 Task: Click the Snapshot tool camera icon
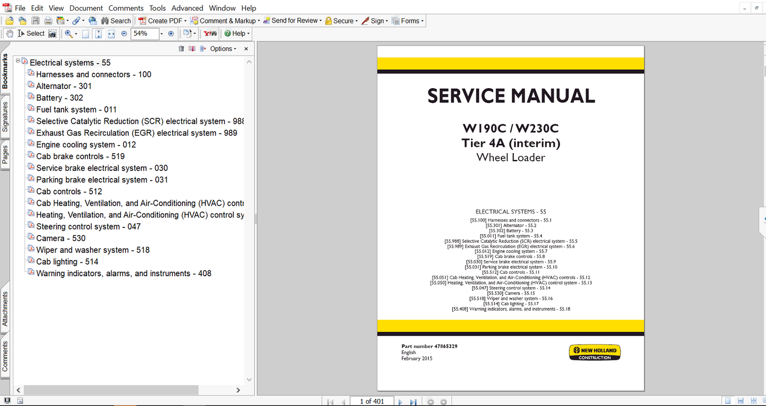[x=53, y=34]
